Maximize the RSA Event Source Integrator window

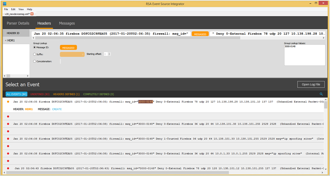pyautogui.click(x=316, y=3)
